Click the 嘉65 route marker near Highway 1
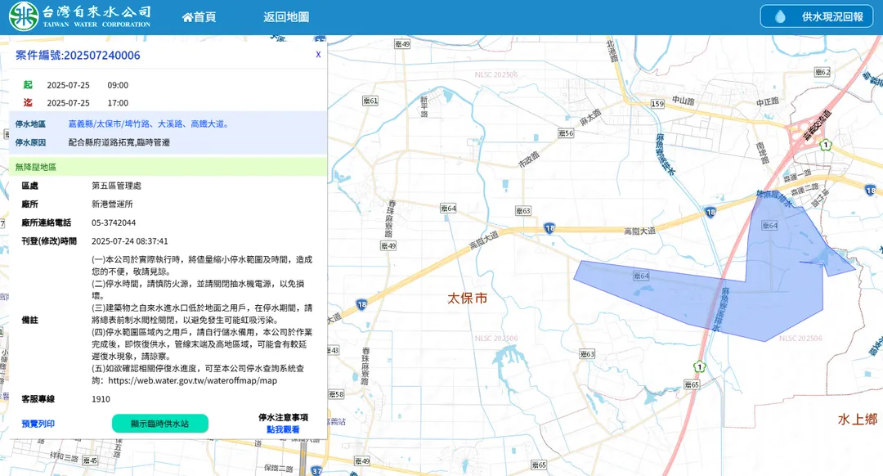This screenshot has width=883, height=476. tap(692, 384)
